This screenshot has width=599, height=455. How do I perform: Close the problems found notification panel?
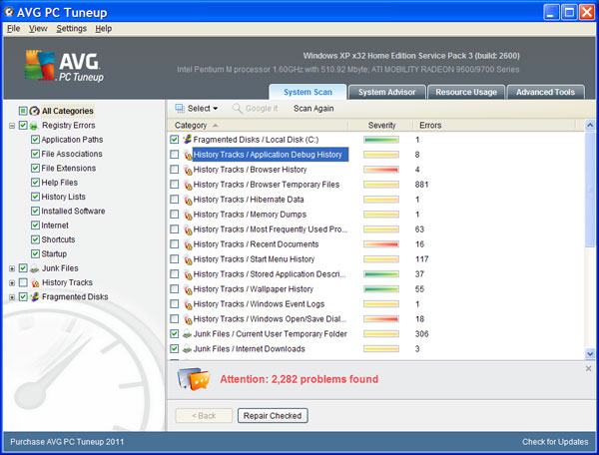(588, 369)
